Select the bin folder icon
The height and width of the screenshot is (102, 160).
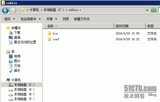[x=49, y=33]
